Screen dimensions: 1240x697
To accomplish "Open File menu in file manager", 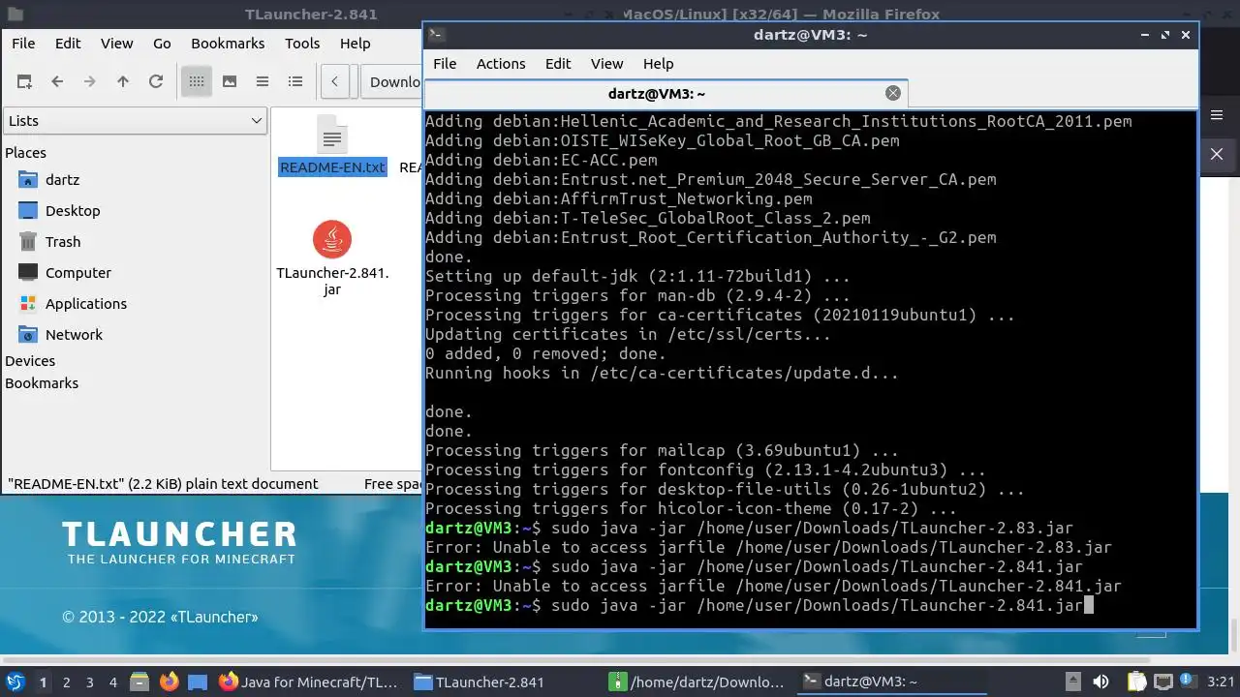I will click(x=23, y=44).
